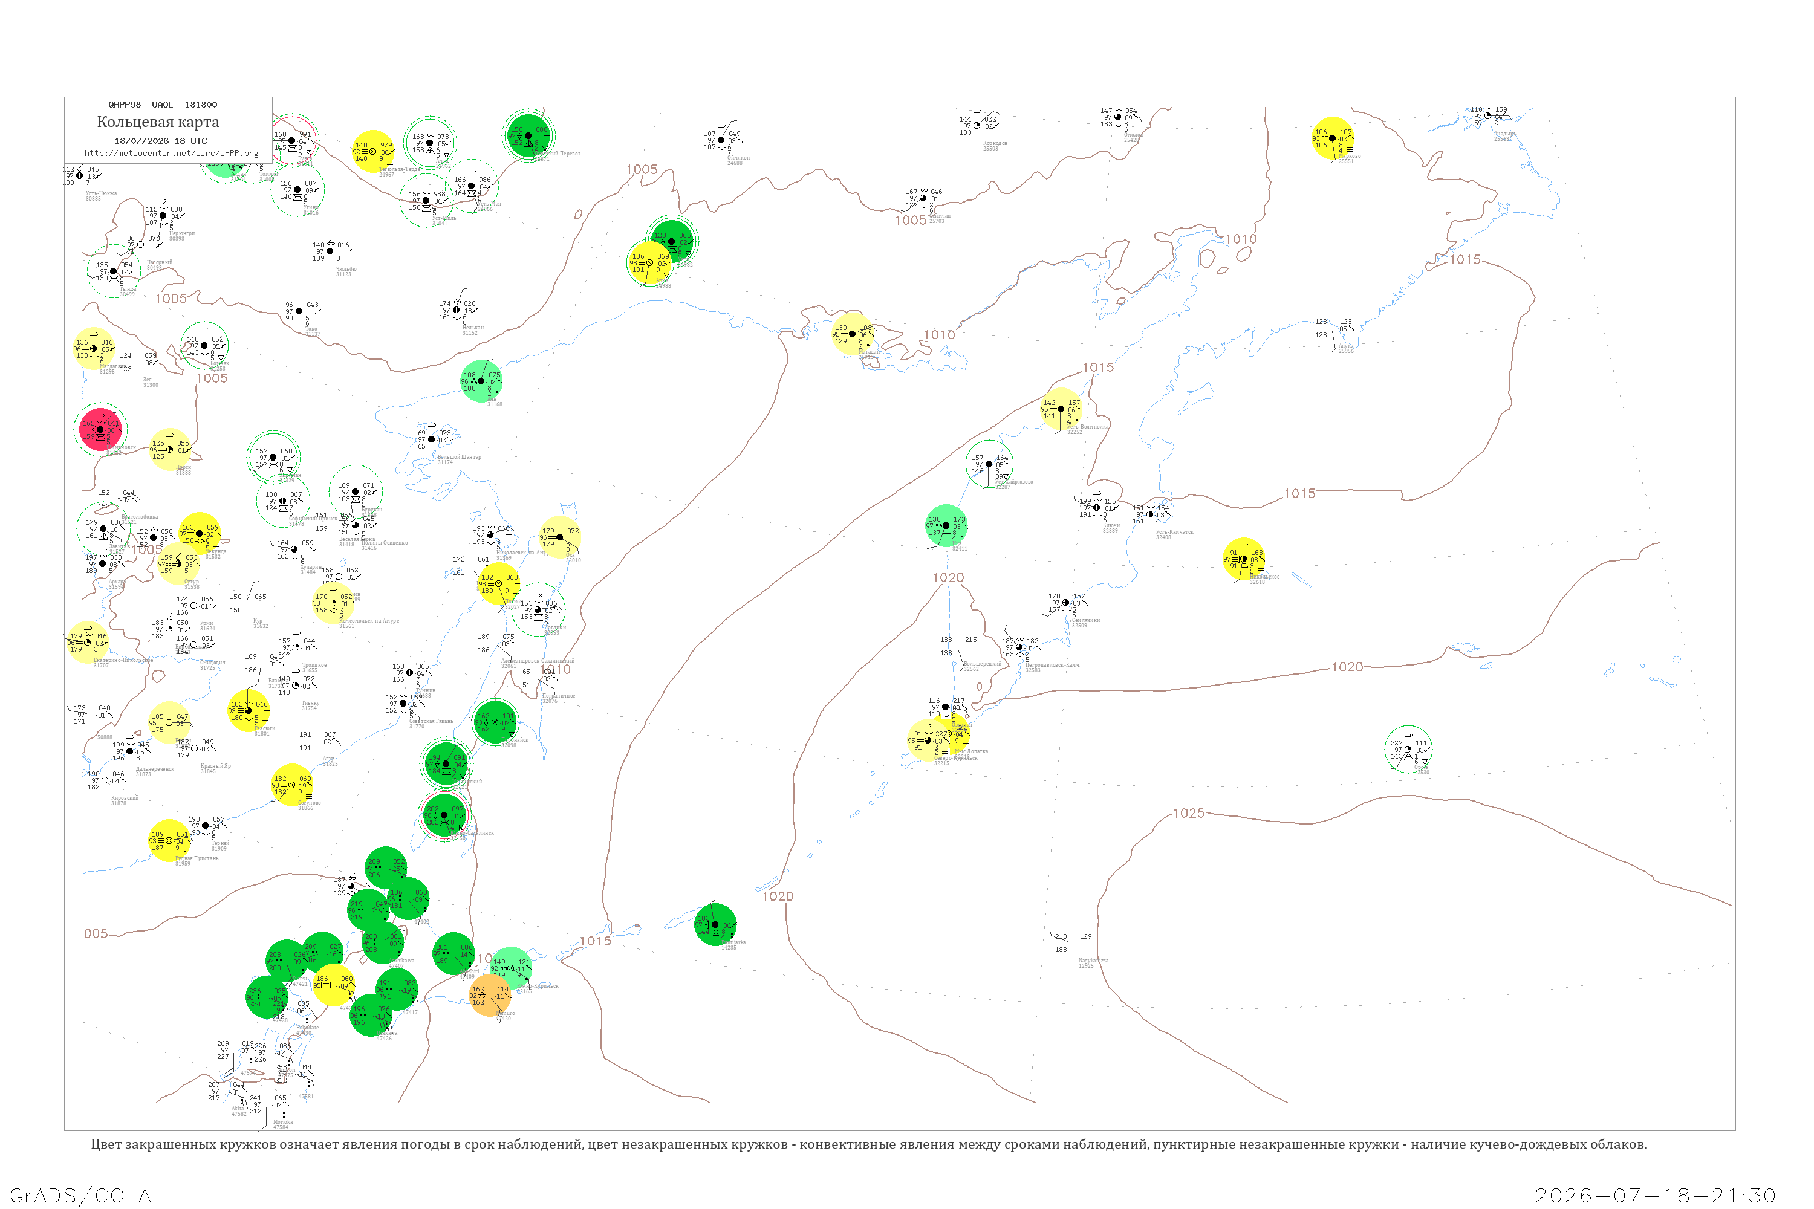1814x1209 pixels.
Task: Open the meteocenter.net UHPP.png link
Action: pyautogui.click(x=171, y=153)
